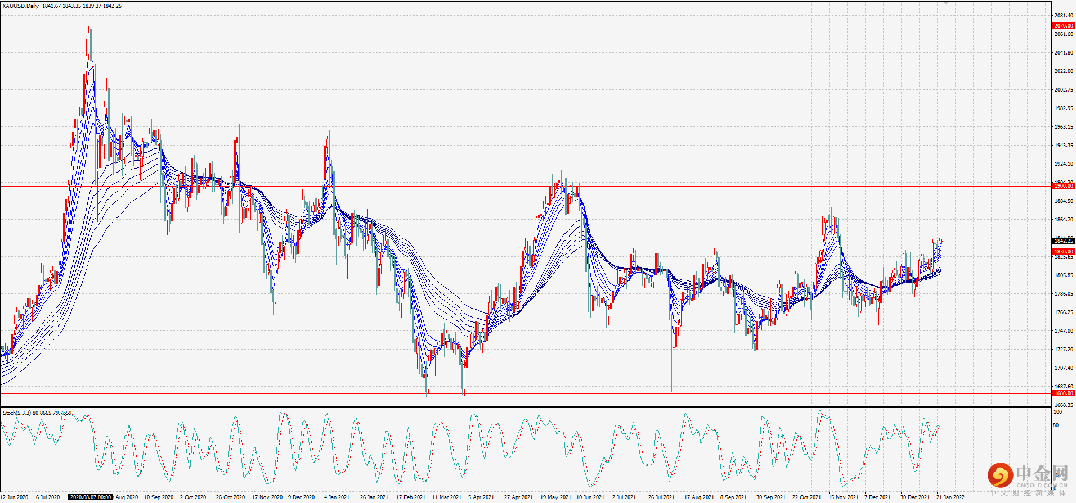
Task: Click the 1687.60 price scale value
Action: click(x=1064, y=387)
